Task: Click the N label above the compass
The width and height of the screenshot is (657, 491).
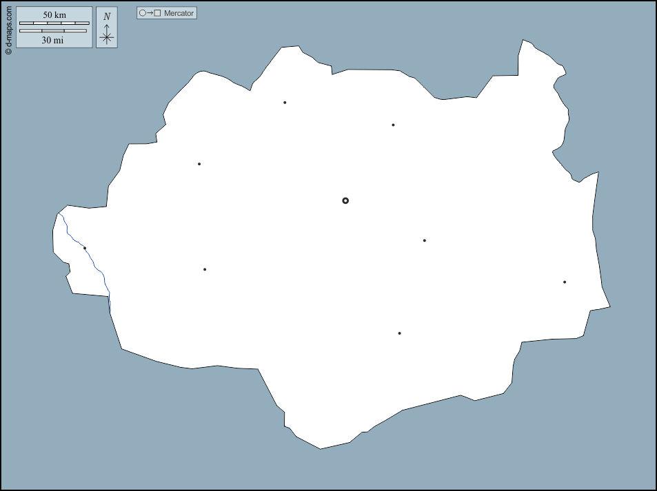Action: tap(108, 15)
